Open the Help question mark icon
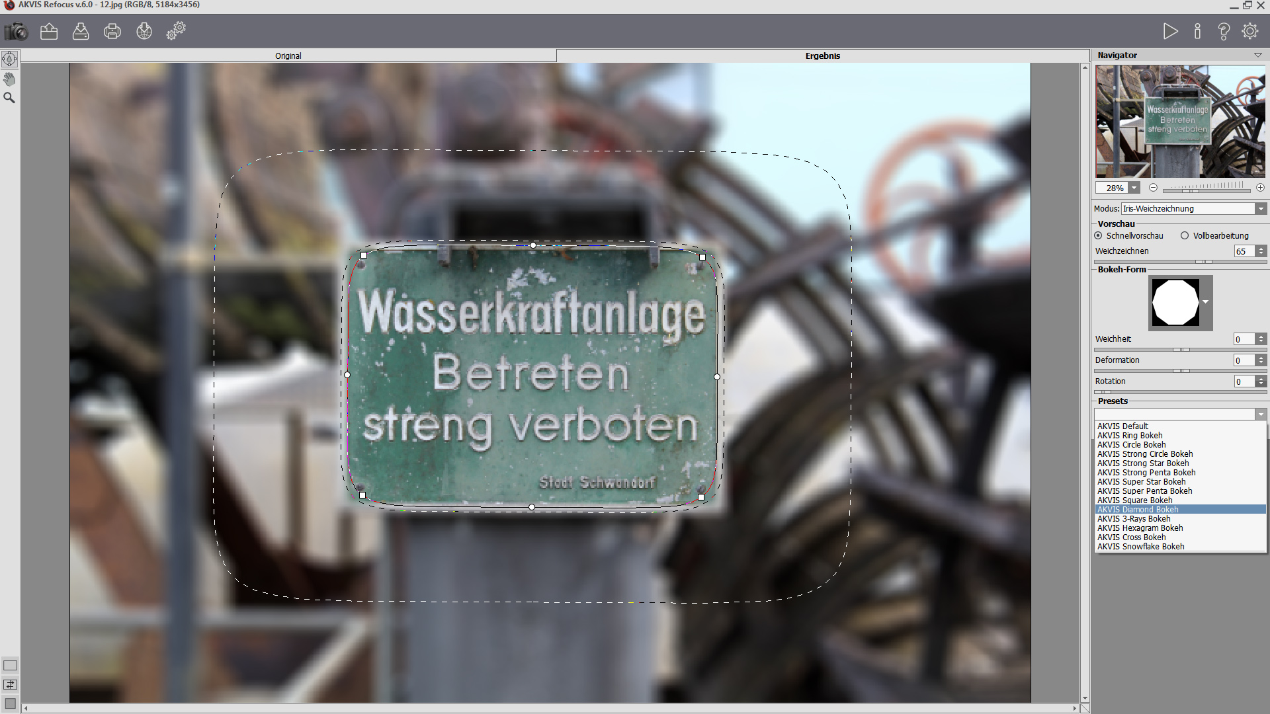Image resolution: width=1270 pixels, height=714 pixels. click(1223, 31)
